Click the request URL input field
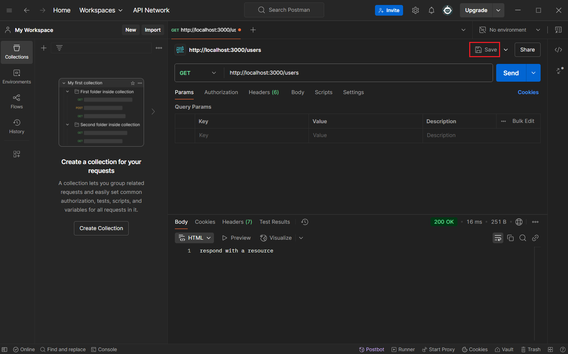 (x=358, y=73)
